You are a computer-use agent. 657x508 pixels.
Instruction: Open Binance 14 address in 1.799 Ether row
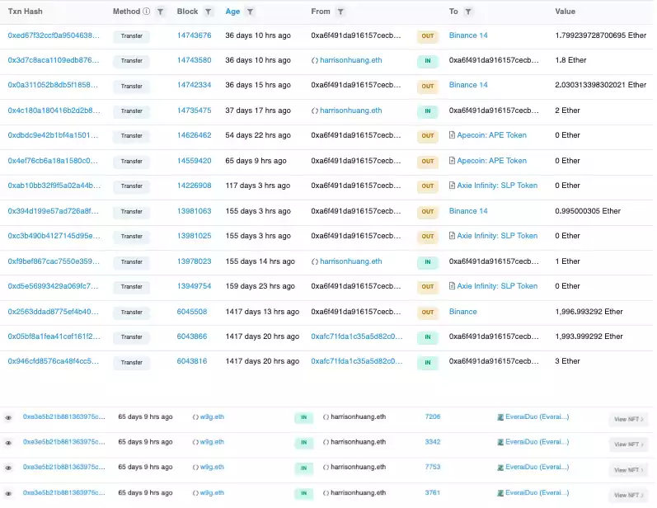coord(468,35)
